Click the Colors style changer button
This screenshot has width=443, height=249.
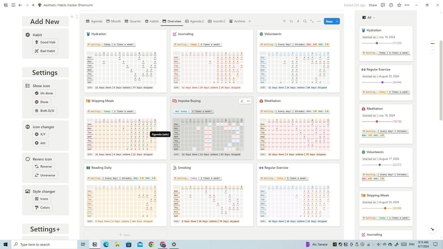pyautogui.click(x=42, y=208)
